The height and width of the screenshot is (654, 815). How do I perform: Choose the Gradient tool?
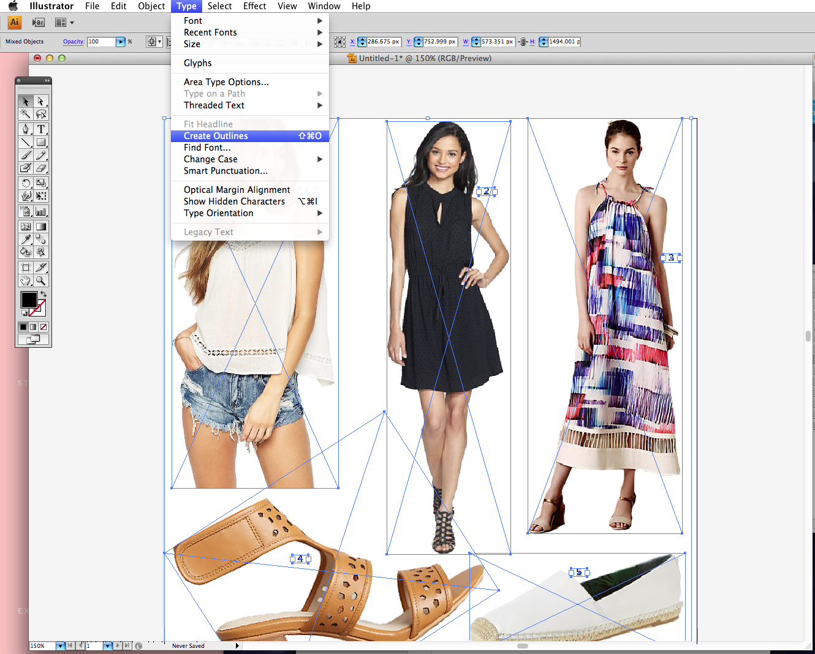pyautogui.click(x=41, y=226)
